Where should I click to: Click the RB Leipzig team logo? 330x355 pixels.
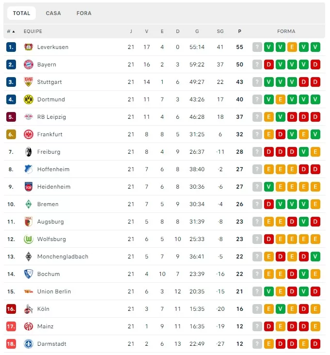[x=29, y=117]
